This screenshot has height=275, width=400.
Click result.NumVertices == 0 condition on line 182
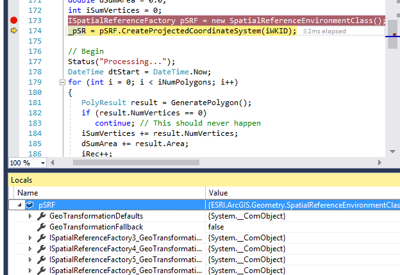pyautogui.click(x=151, y=113)
